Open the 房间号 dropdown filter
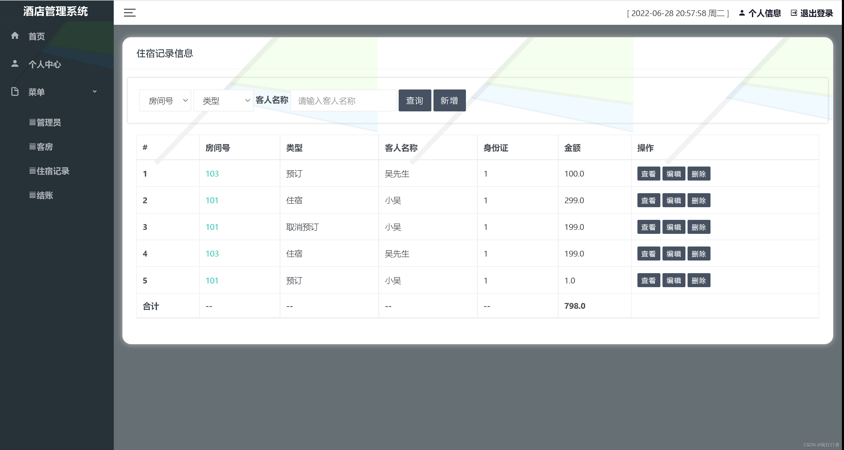 (x=165, y=101)
